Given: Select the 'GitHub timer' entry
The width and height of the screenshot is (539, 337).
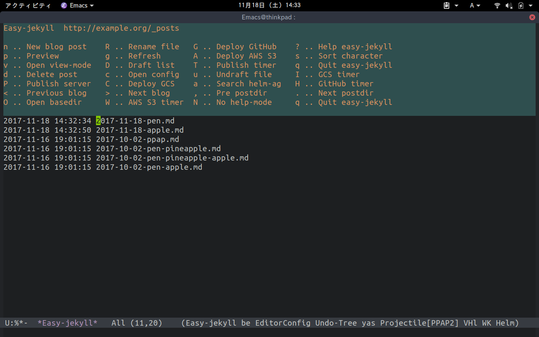Looking at the screenshot, I should pos(346,84).
